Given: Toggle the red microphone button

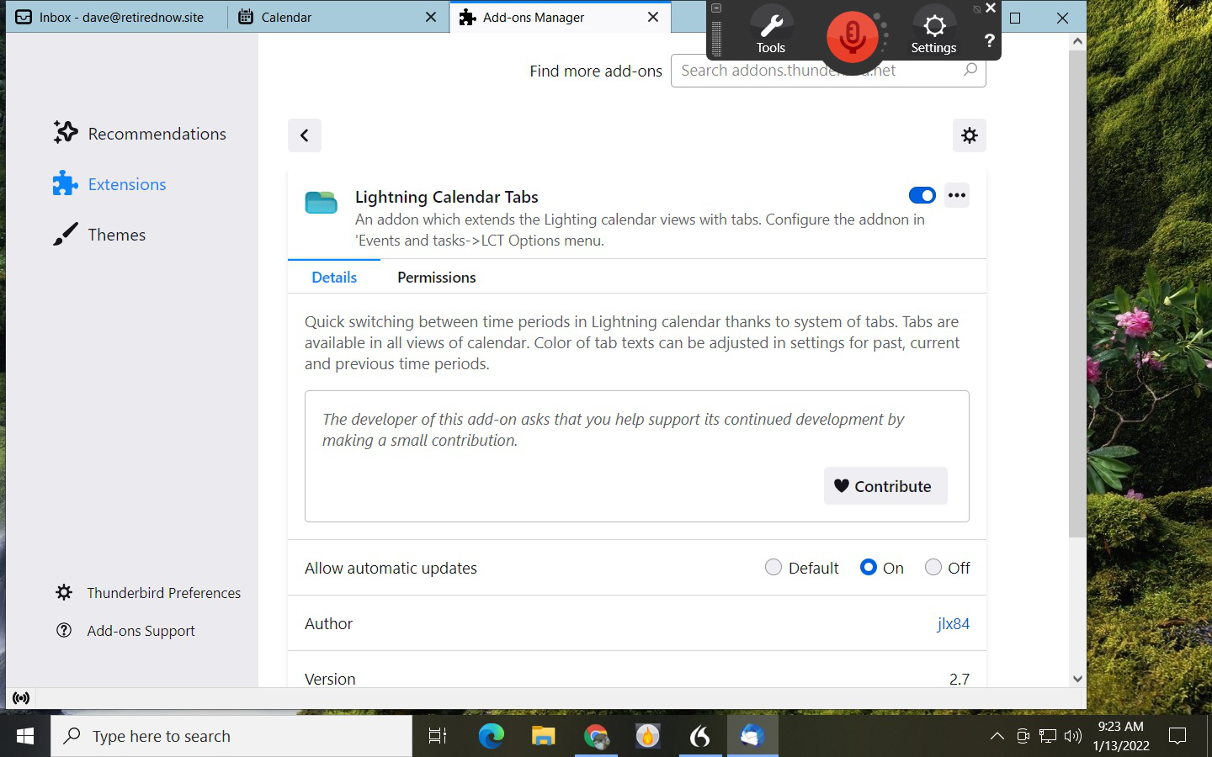Looking at the screenshot, I should point(852,37).
